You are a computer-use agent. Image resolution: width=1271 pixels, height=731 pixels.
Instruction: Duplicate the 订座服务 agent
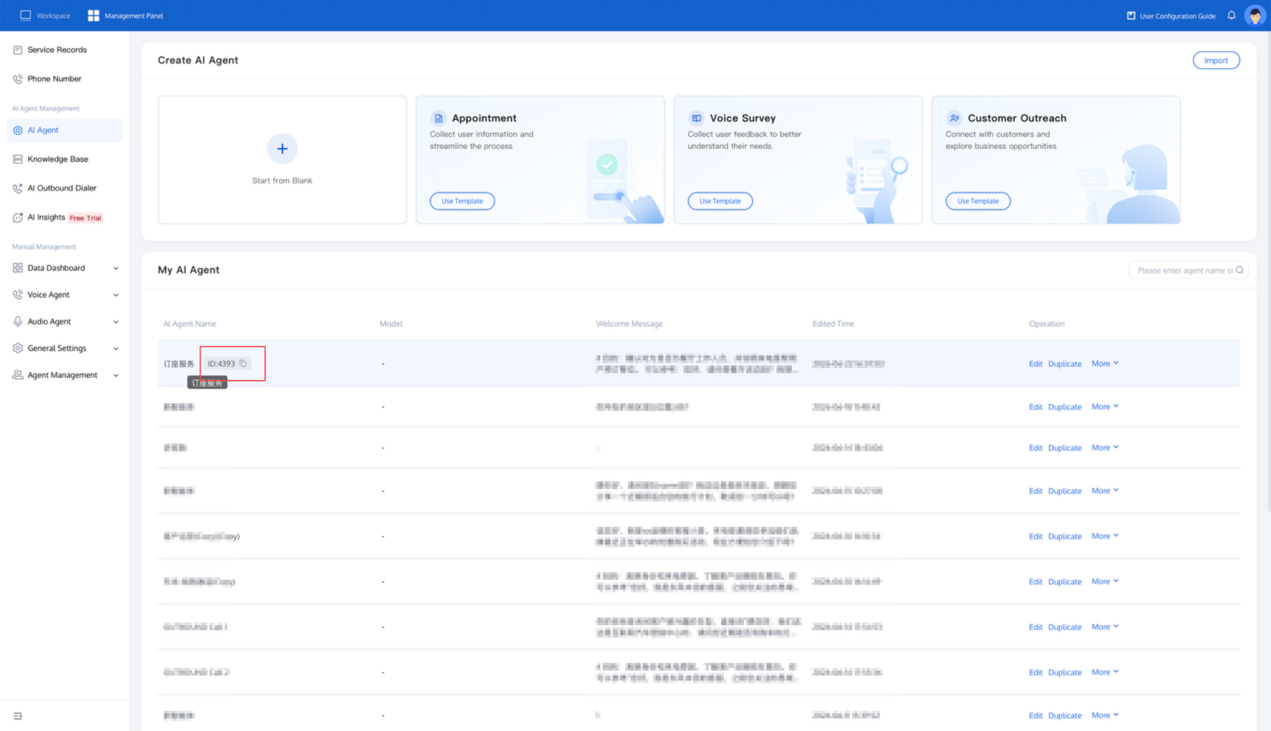pyautogui.click(x=1065, y=364)
